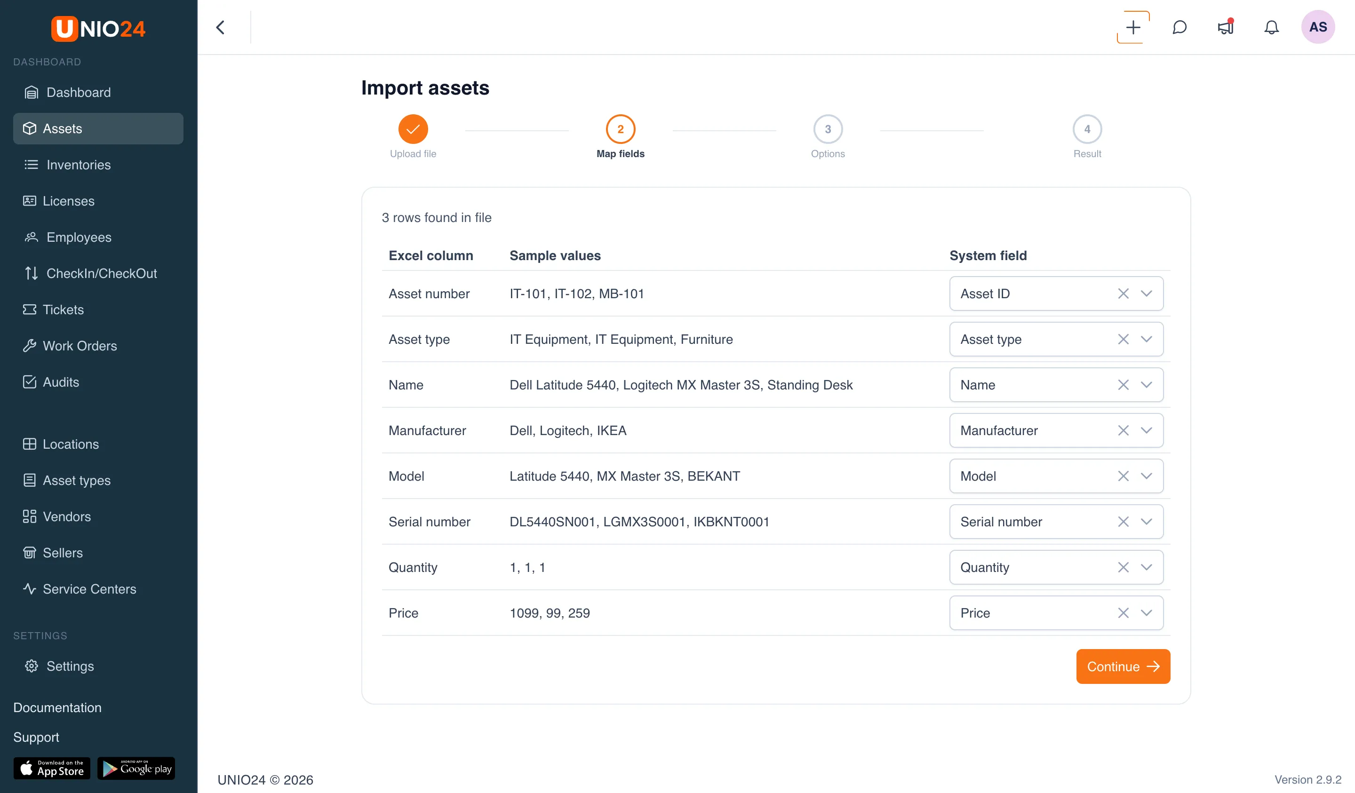The width and height of the screenshot is (1355, 793).
Task: Open Vendors from the sidebar
Action: tap(98, 516)
